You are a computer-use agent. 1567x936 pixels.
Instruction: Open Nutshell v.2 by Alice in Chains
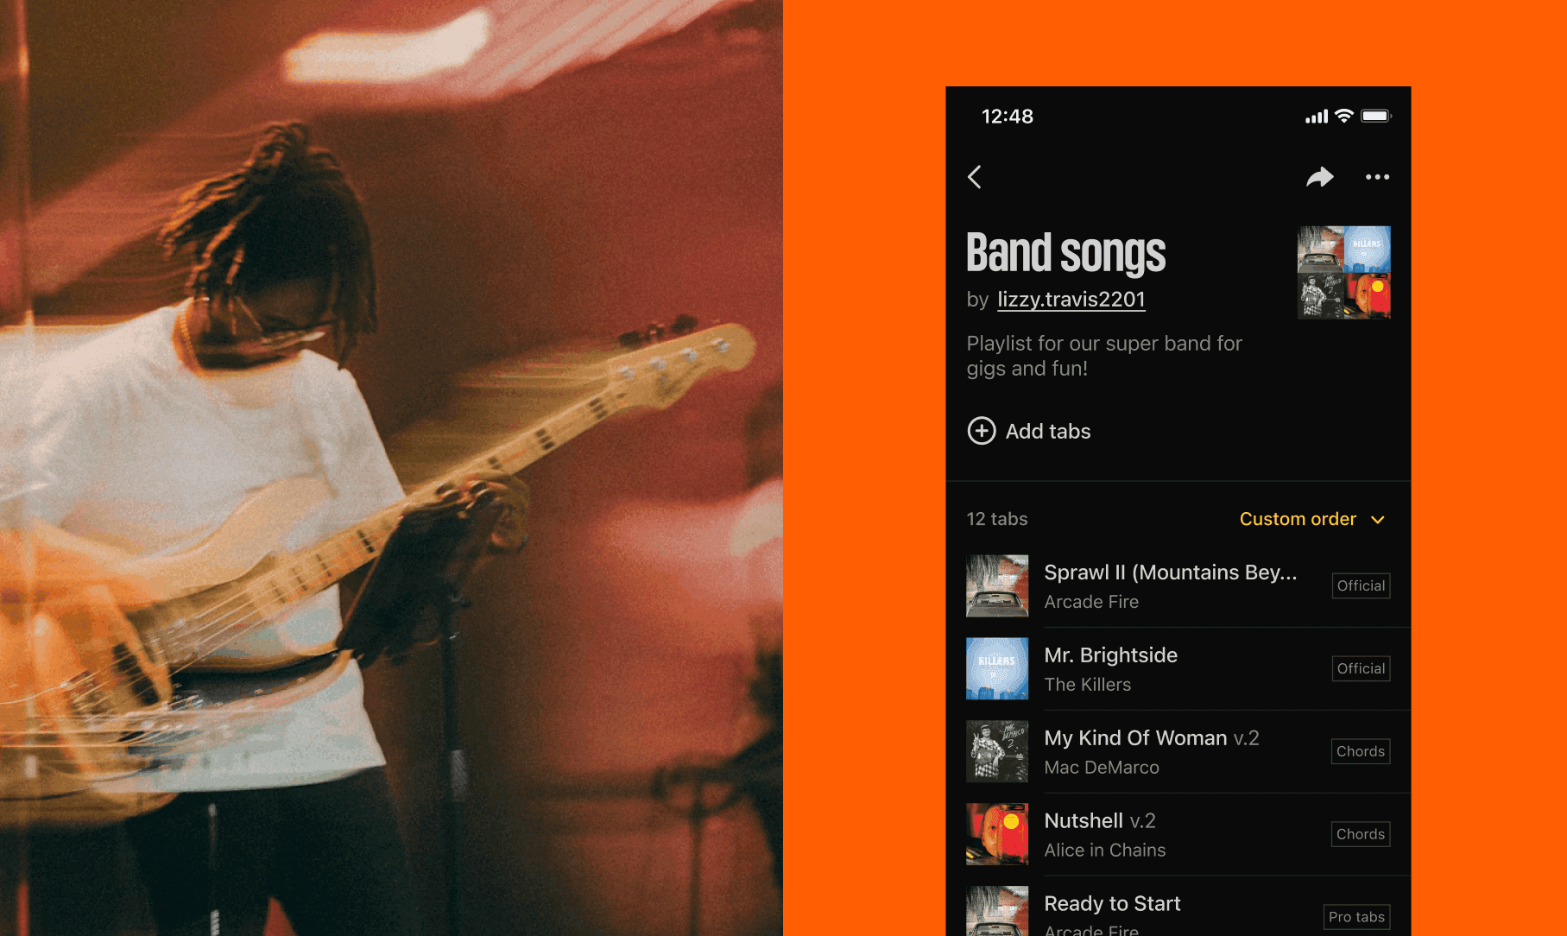[1178, 835]
